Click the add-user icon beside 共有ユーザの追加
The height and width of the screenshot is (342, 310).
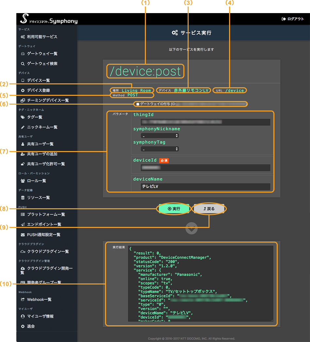23,154
